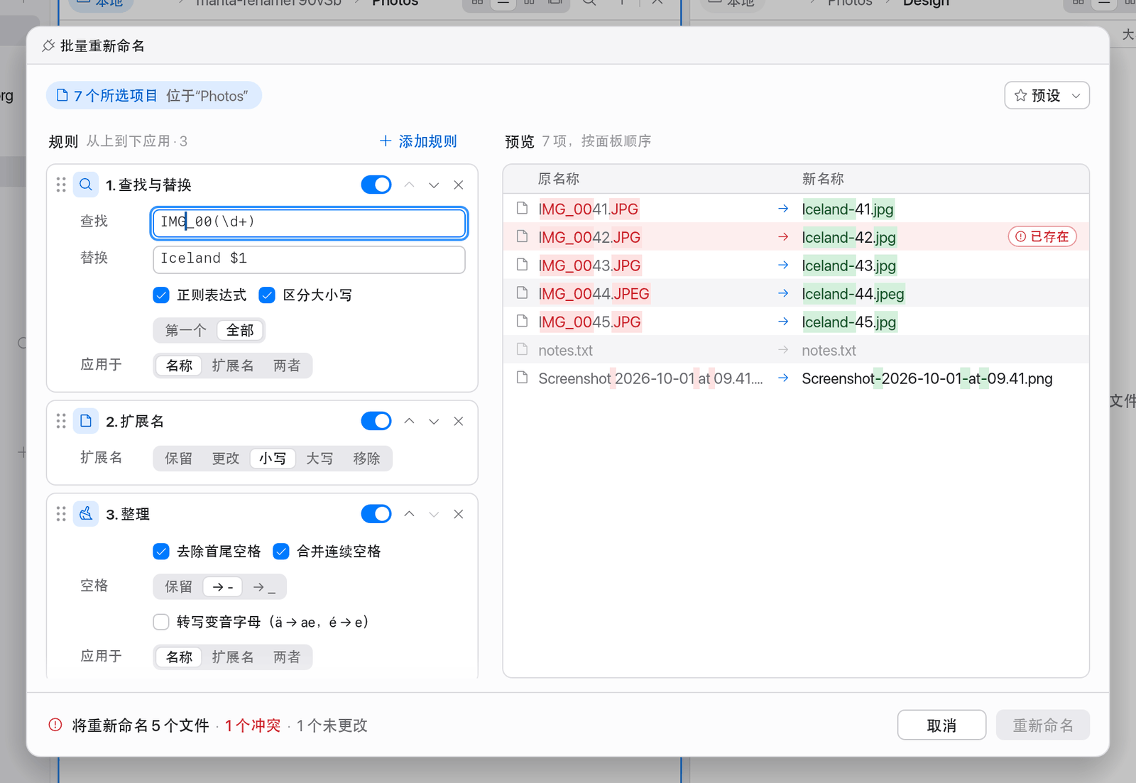Click the 7 个所选项目 selection chip

click(154, 95)
